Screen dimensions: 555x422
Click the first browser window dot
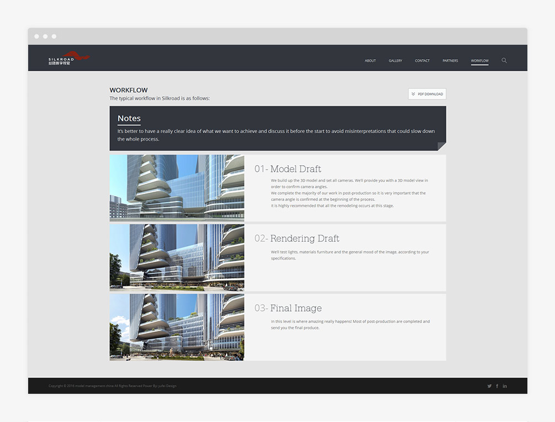36,36
